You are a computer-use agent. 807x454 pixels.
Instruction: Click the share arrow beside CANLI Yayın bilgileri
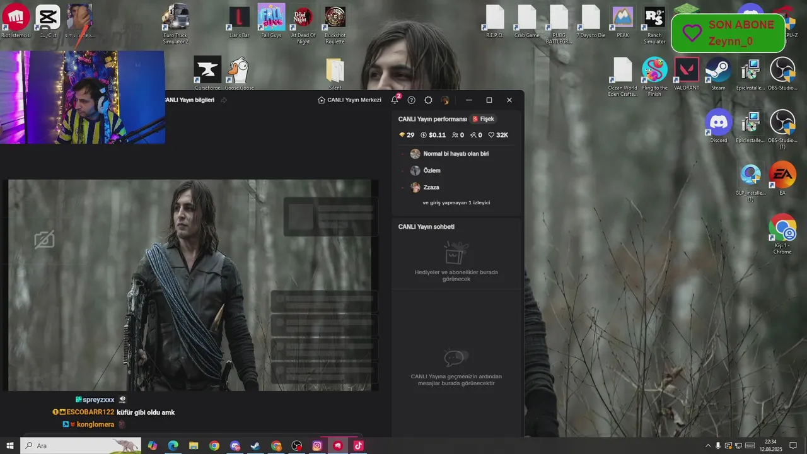point(224,100)
